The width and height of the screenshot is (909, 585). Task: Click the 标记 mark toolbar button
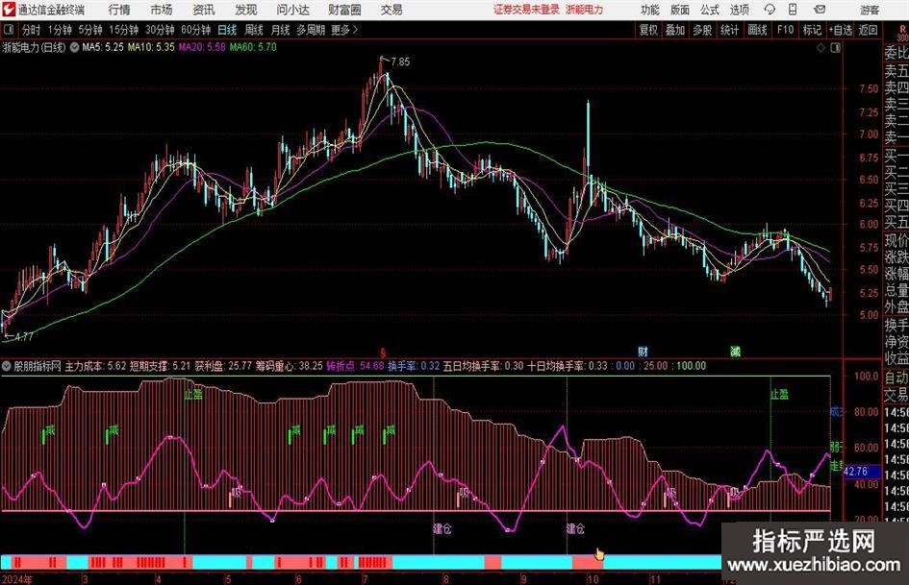click(x=812, y=30)
